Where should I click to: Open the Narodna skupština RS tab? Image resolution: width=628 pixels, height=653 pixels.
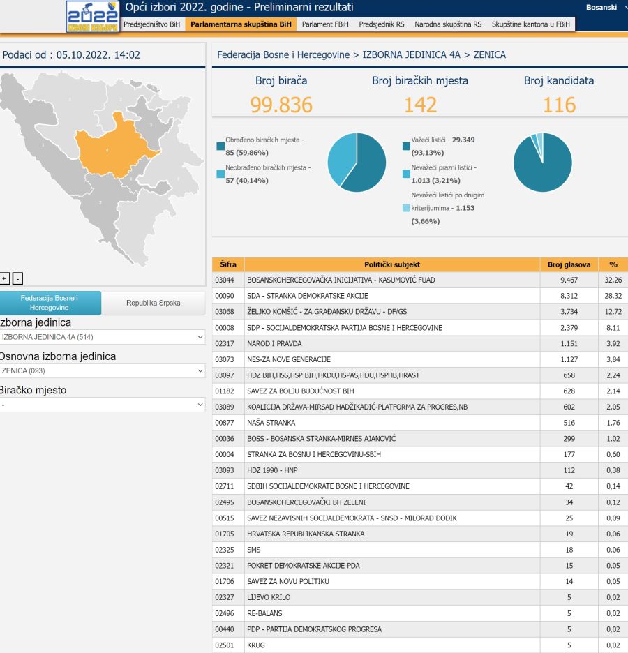(447, 24)
